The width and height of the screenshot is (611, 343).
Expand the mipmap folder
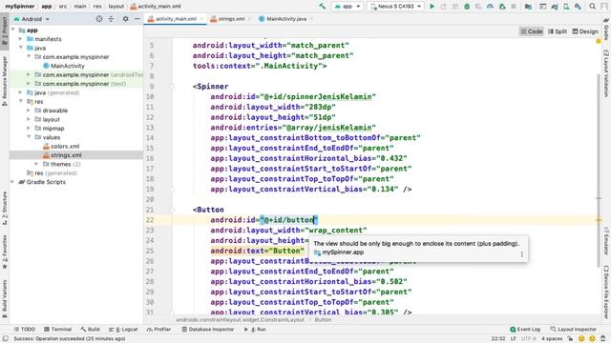point(29,129)
